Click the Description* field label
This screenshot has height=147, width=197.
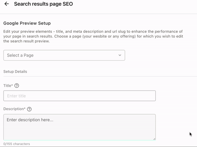[14, 109]
